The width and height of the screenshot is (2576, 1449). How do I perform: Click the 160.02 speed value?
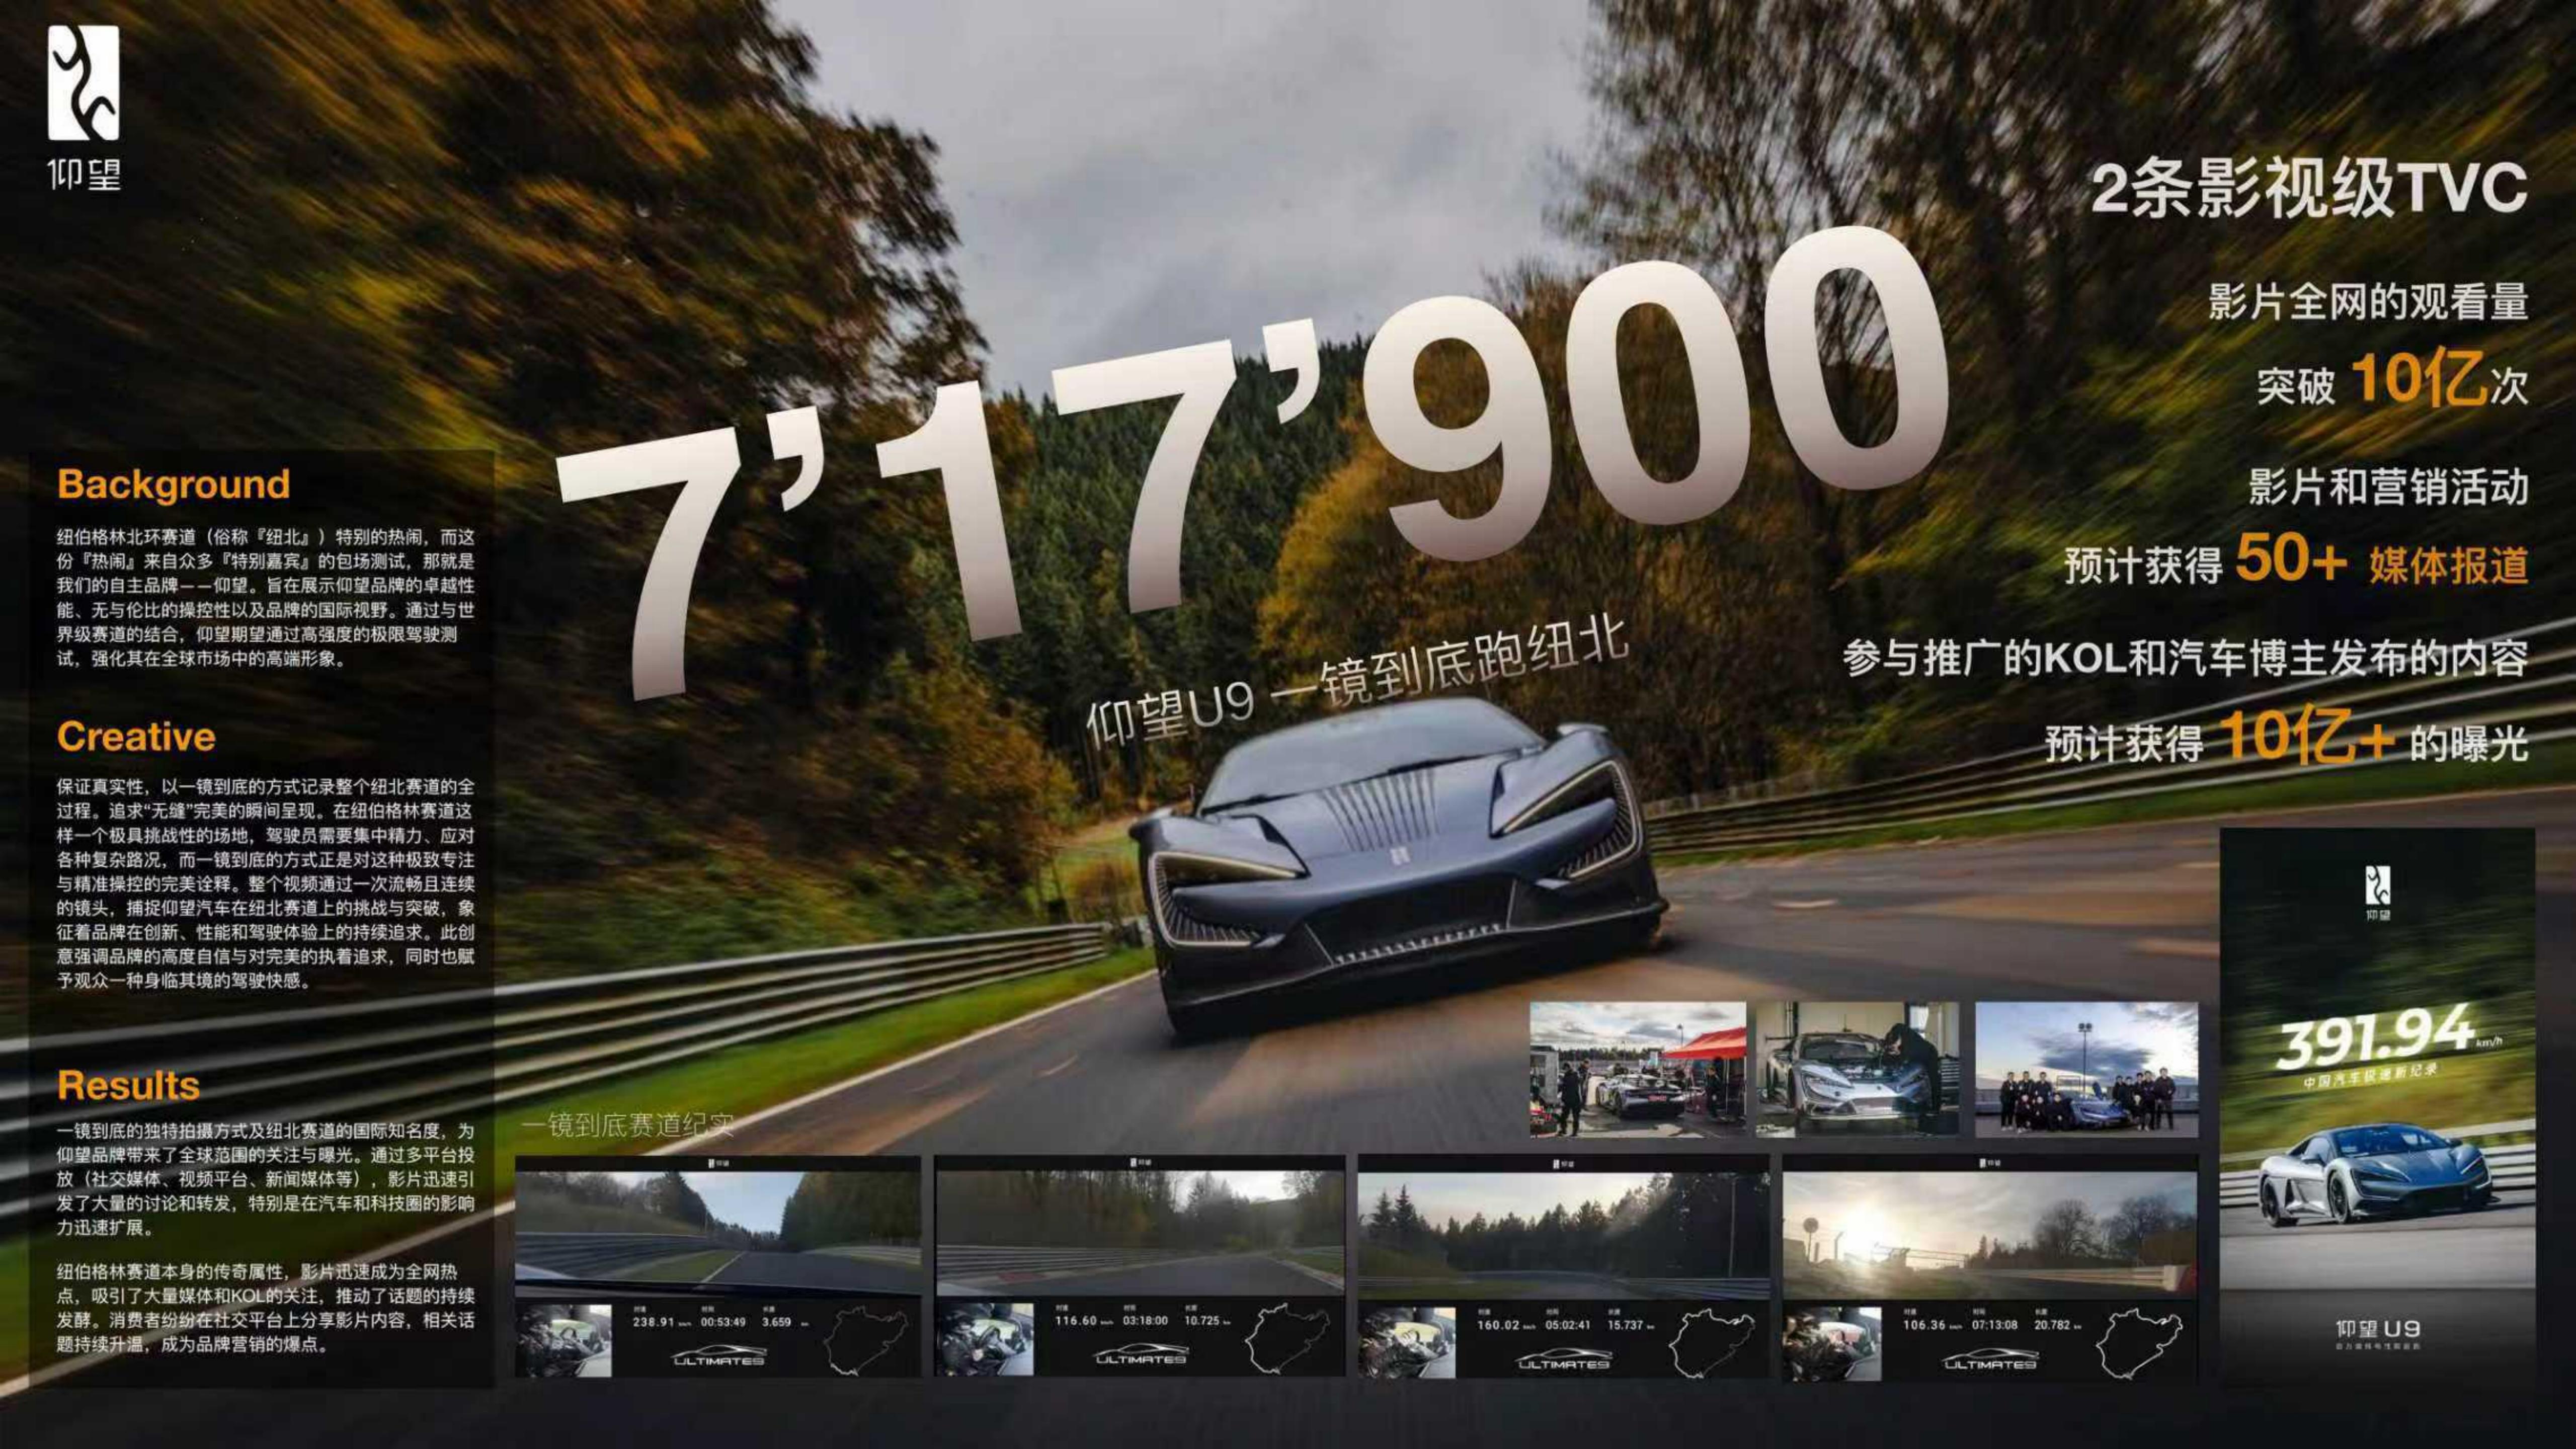click(x=1498, y=1325)
